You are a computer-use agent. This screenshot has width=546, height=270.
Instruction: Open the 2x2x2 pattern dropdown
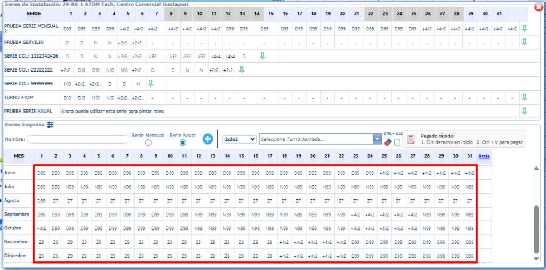239,139
